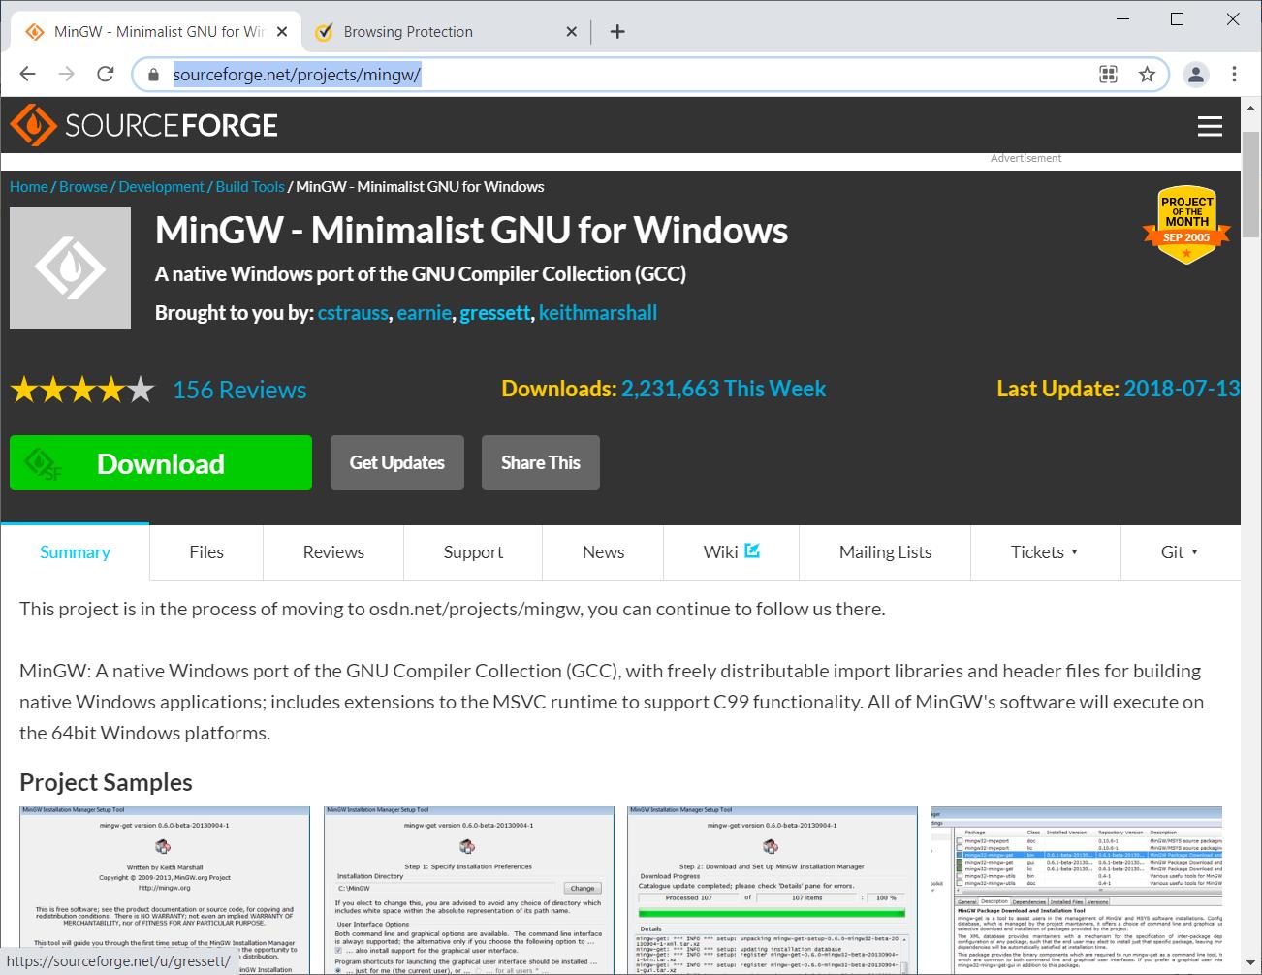
Task: Expand the Git dropdown
Action: 1180,552
